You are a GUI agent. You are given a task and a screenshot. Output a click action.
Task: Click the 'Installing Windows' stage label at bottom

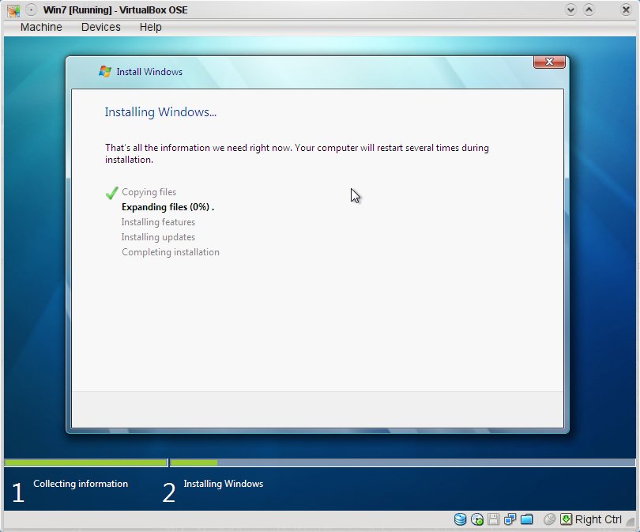pos(224,484)
